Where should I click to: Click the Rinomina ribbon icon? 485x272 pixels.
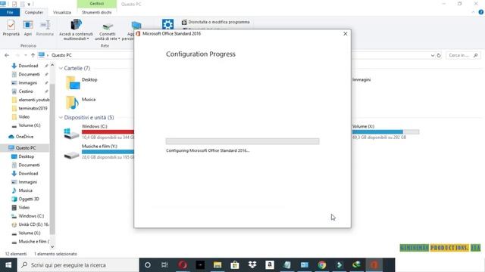tap(45, 28)
